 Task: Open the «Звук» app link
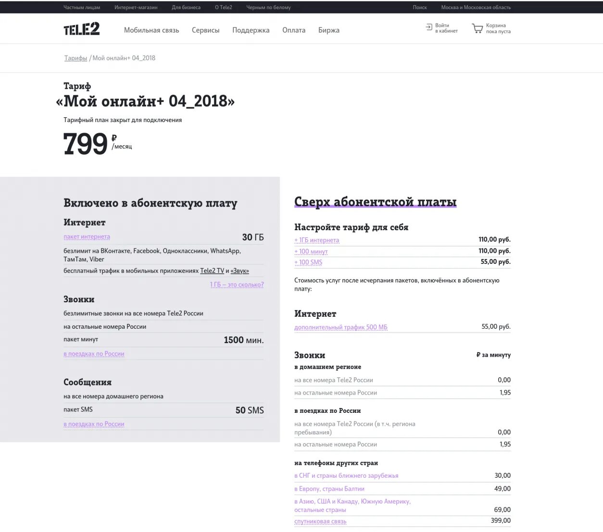point(239,271)
